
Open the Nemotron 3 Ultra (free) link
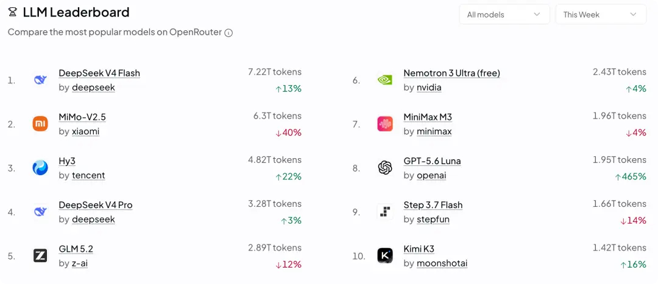pyautogui.click(x=451, y=74)
